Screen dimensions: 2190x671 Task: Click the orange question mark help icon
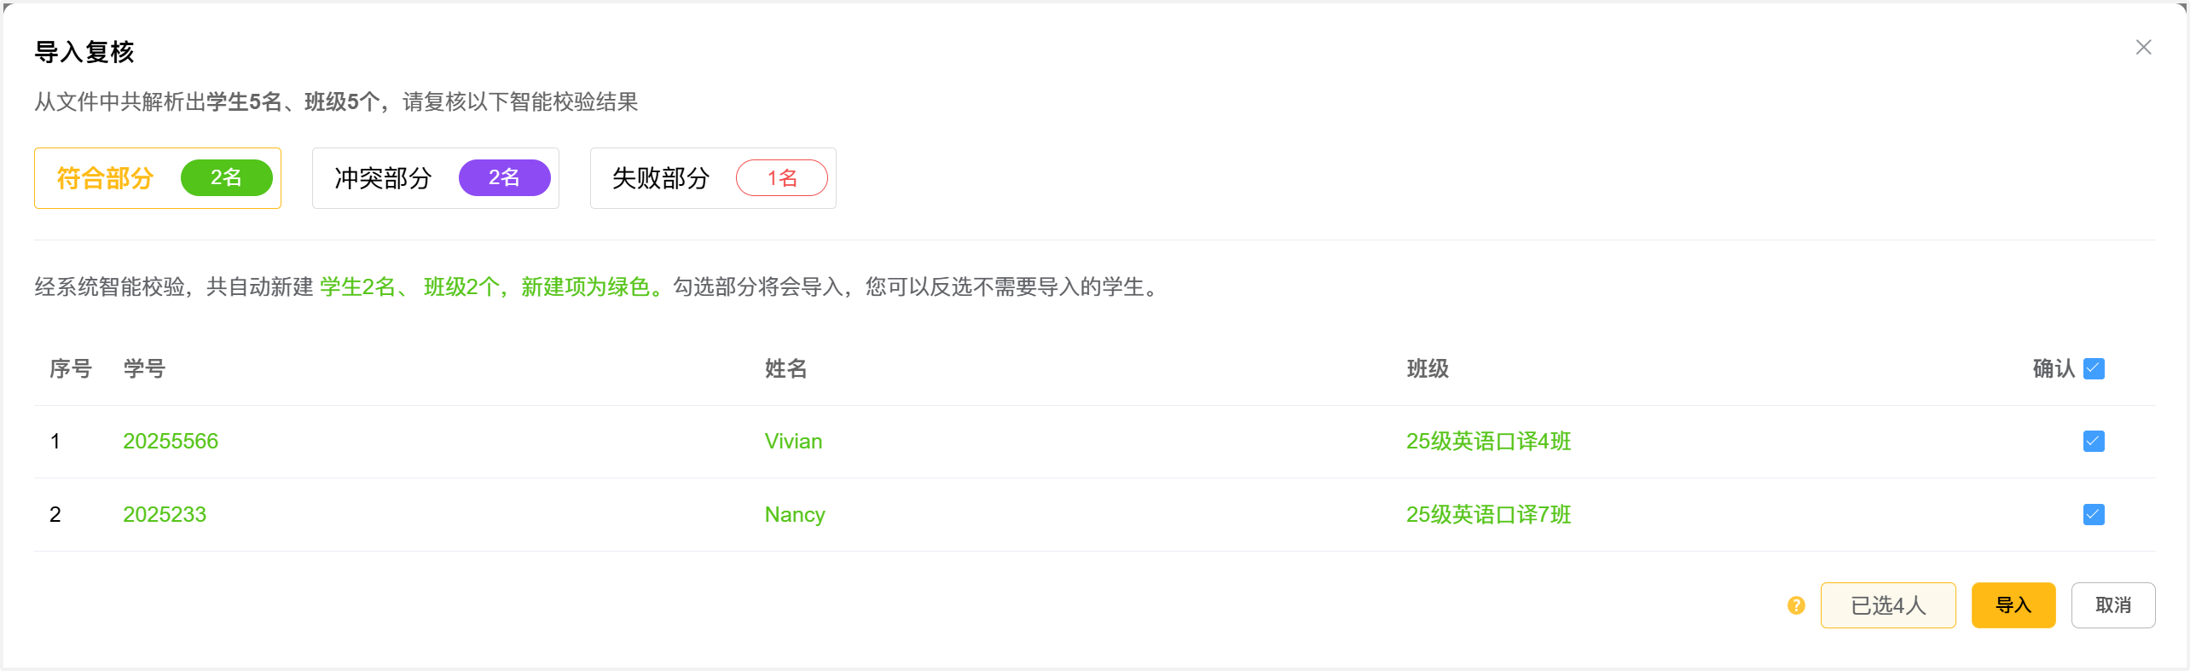point(1796,605)
